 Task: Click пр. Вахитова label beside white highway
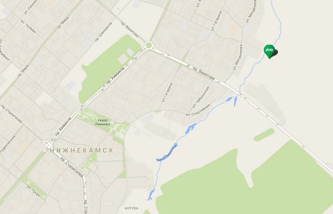point(203,74)
